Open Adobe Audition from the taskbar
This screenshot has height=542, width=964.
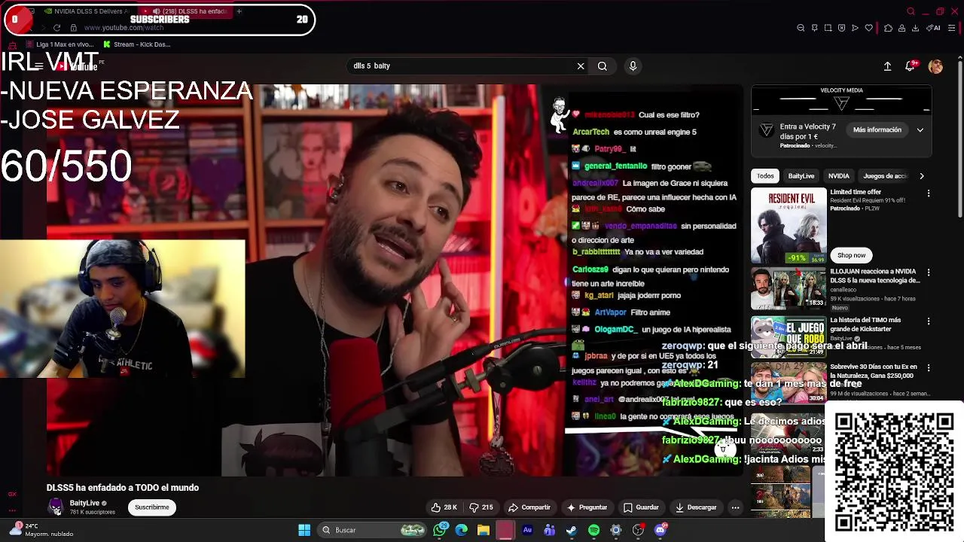[x=527, y=530]
